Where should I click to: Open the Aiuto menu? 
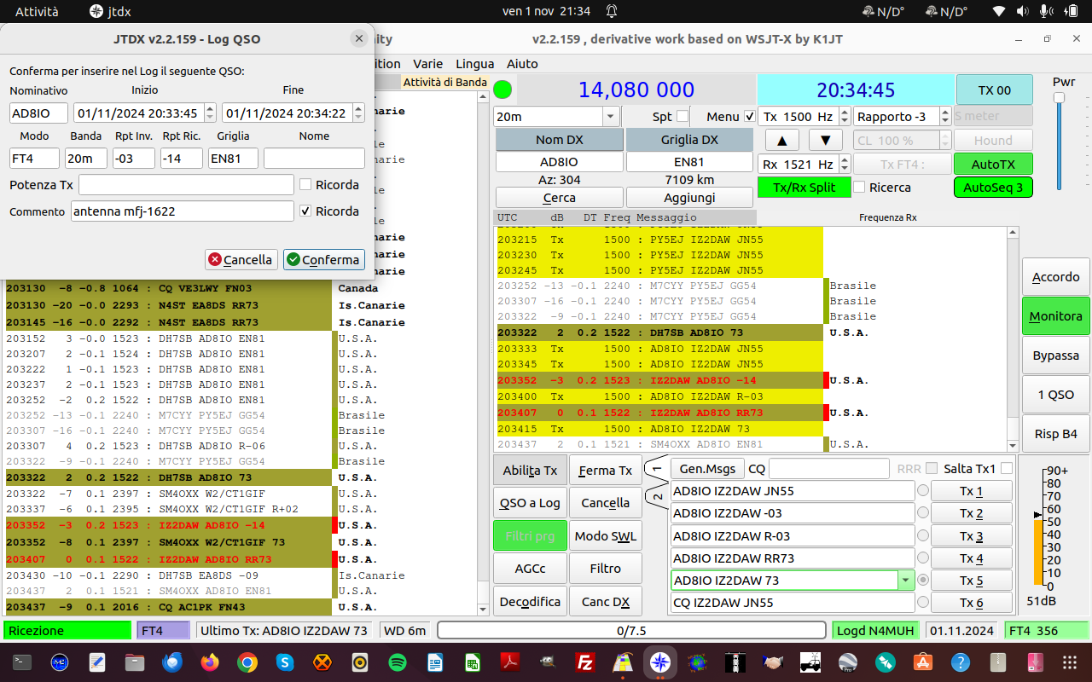pyautogui.click(x=522, y=63)
